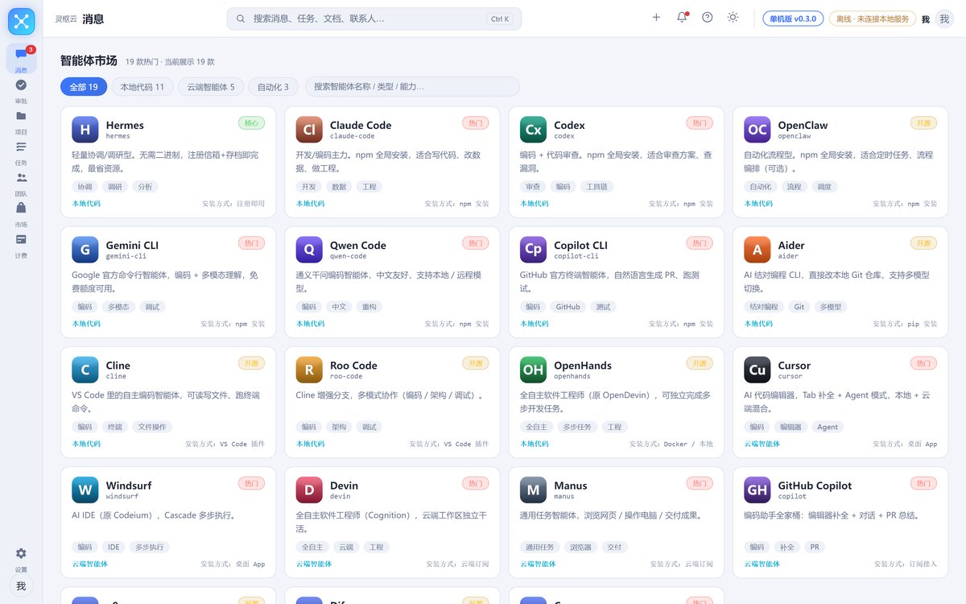The height and width of the screenshot is (604, 966).
Task: Click the GitHub tag on Copilot CLI
Action: [x=568, y=307]
